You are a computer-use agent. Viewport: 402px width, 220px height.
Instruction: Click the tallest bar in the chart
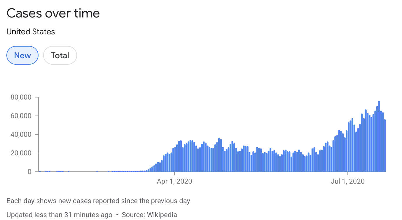click(379, 136)
